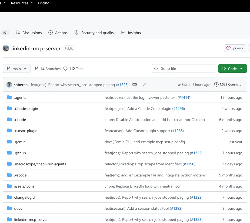Image resolution: width=250 pixels, height=223 pixels.
Task: Show the green checkmark status details
Action: [x=144, y=84]
